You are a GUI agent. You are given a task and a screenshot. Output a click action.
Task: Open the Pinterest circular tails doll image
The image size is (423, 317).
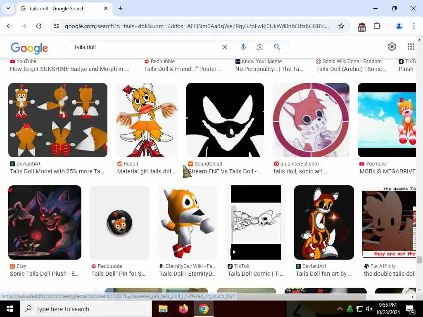tap(311, 120)
